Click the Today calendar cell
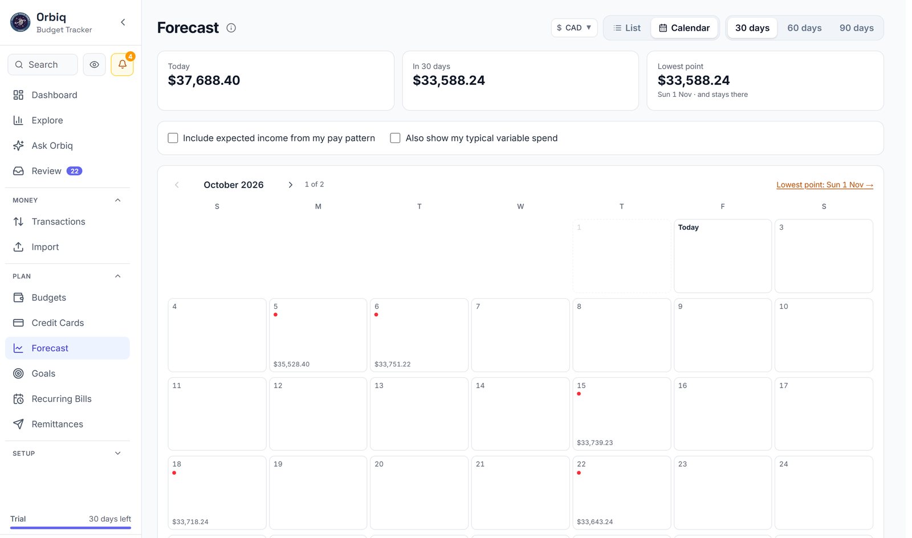Viewport: 912px width, 538px height. [723, 256]
